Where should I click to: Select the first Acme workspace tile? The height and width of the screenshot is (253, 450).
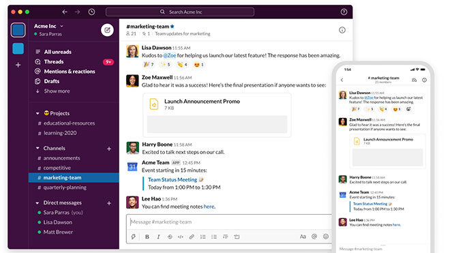18,30
